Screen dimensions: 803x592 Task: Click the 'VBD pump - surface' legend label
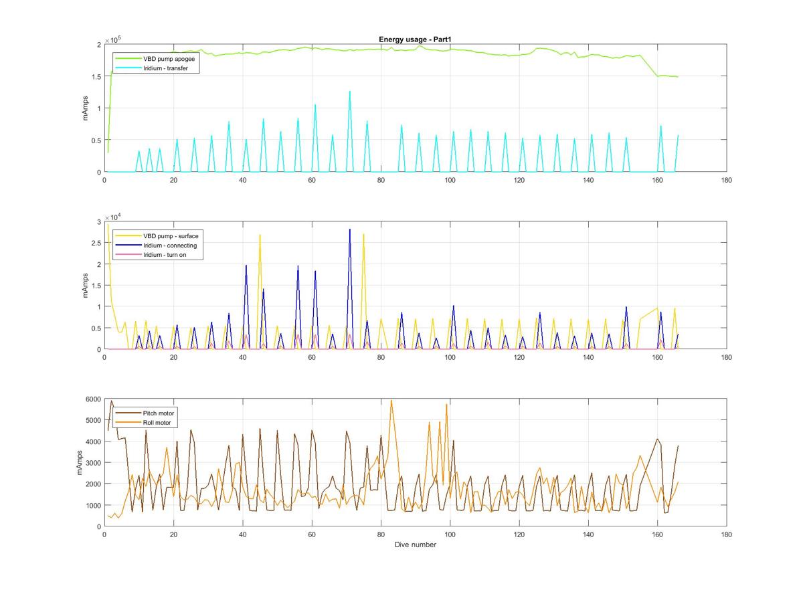171,236
